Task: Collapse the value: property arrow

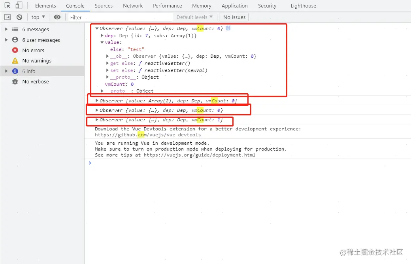Action: point(102,42)
